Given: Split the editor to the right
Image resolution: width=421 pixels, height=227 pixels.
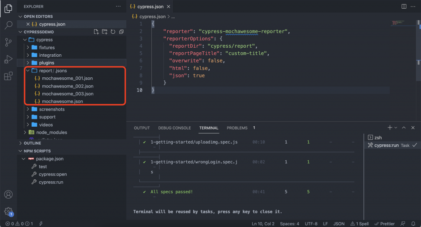Looking at the screenshot, I should point(404,6).
